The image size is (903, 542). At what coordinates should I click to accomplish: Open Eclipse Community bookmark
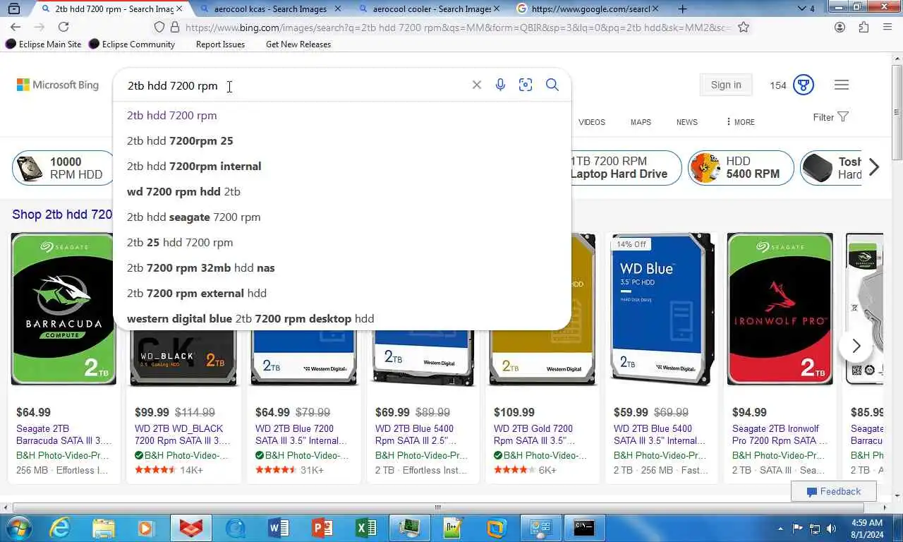pyautogui.click(x=132, y=44)
